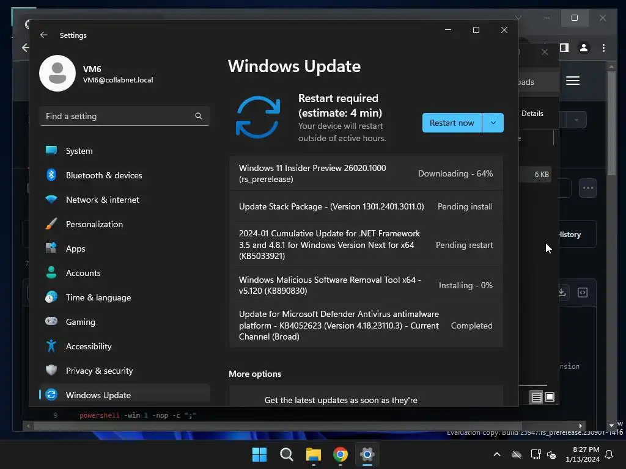Click the Microsoft Defender Antivirus update row
626x469 pixels.
coord(366,325)
